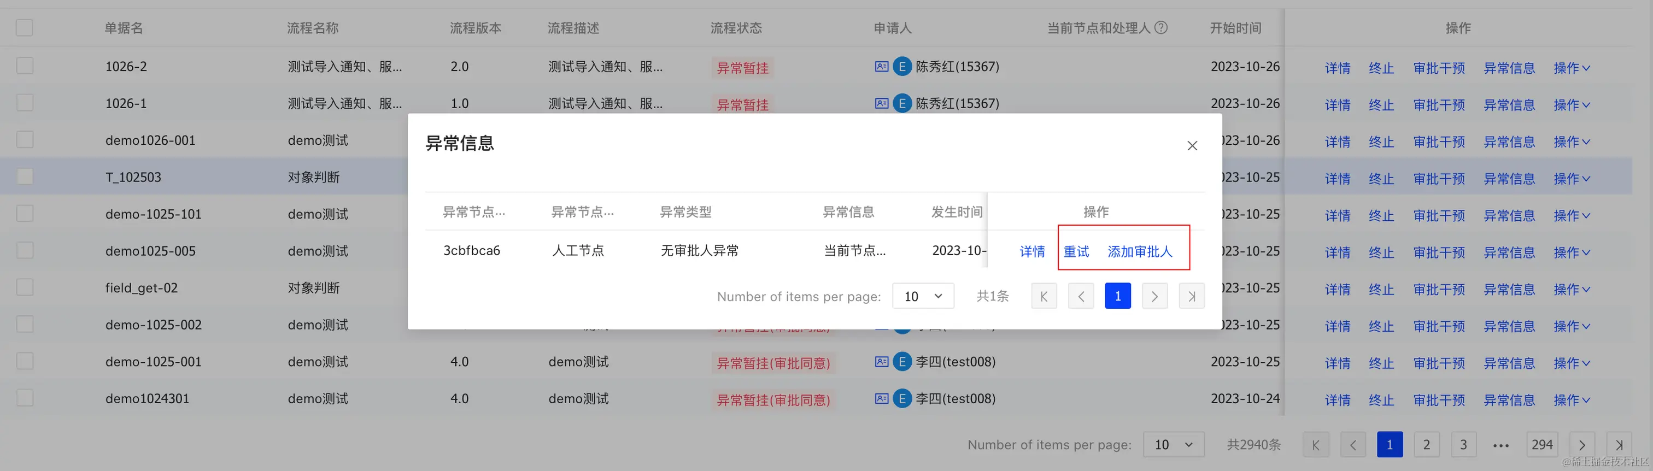
Task: Open dialog items-per-page dropdown showing 10
Action: point(923,296)
